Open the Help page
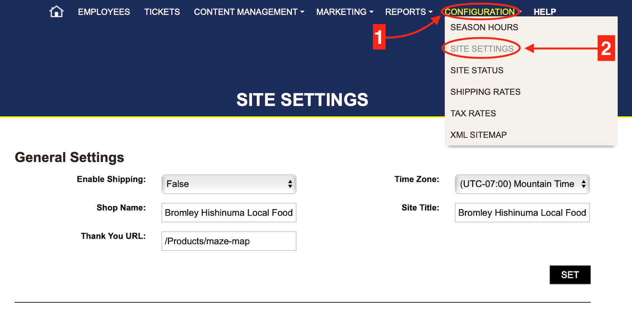This screenshot has width=632, height=311. coord(545,12)
